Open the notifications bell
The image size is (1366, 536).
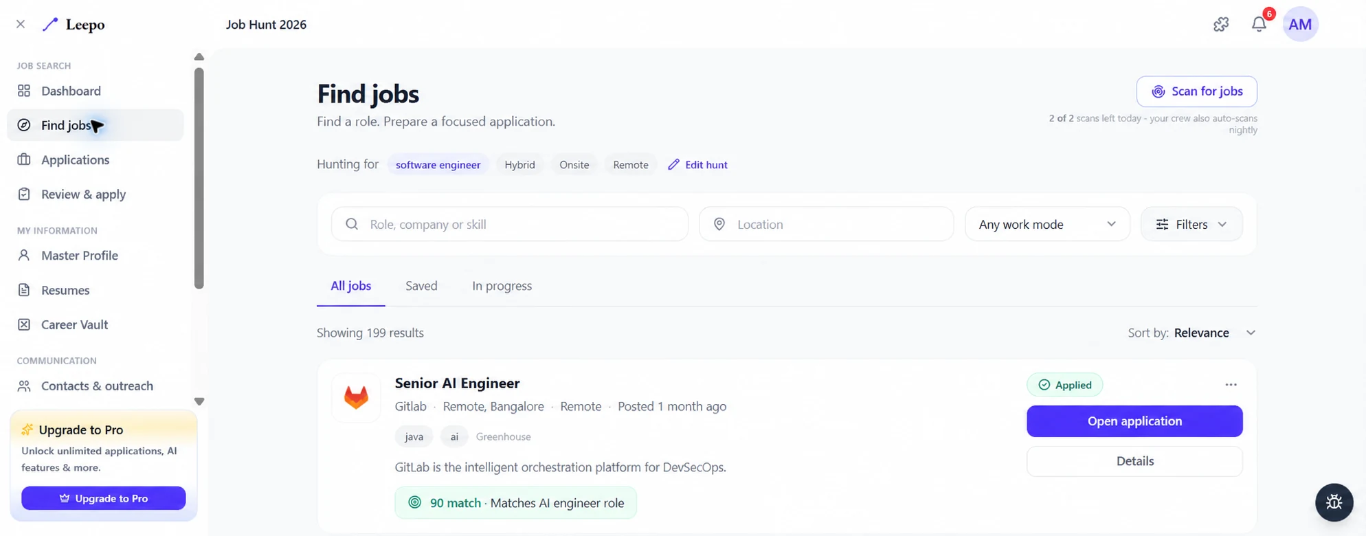1259,25
